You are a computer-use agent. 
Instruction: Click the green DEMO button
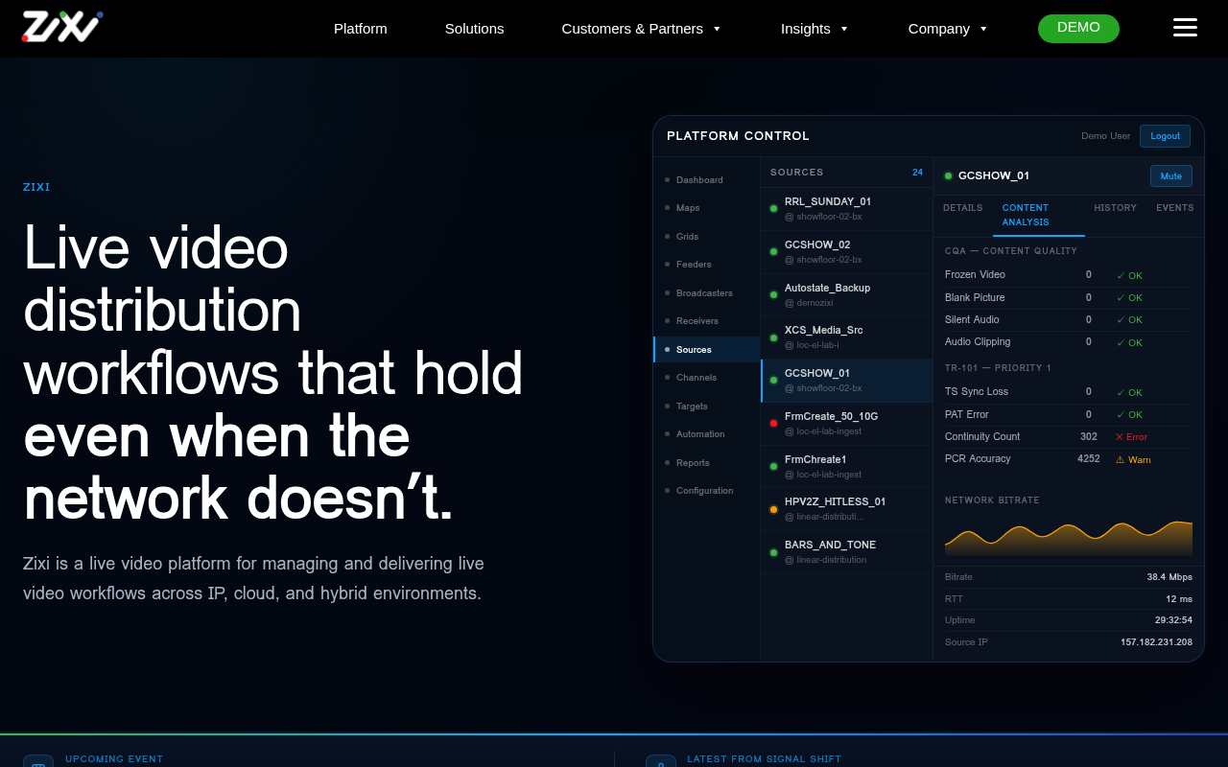coord(1078,28)
